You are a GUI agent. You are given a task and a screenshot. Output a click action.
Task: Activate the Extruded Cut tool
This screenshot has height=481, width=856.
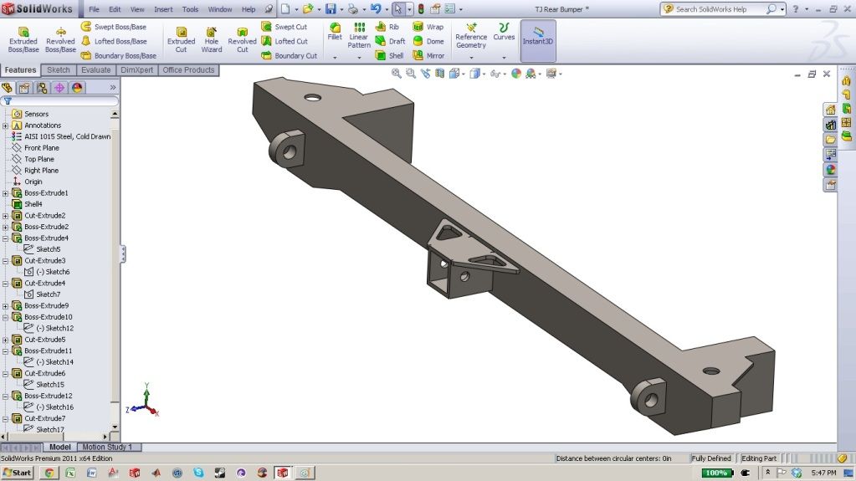181,40
